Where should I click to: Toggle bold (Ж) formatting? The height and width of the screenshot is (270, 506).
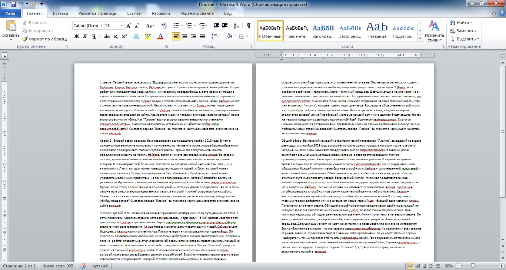click(x=77, y=36)
